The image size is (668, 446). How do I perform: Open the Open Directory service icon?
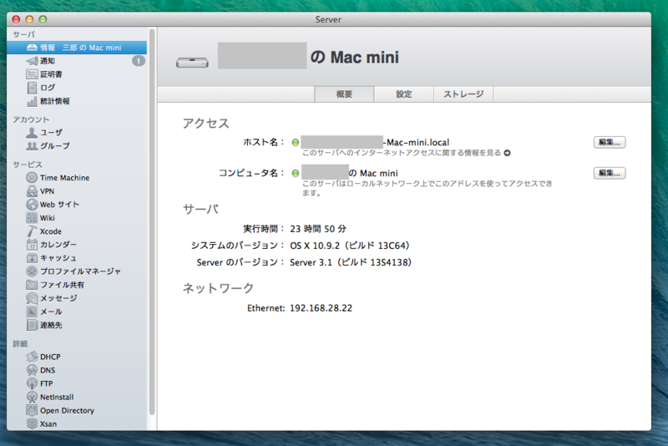click(32, 410)
